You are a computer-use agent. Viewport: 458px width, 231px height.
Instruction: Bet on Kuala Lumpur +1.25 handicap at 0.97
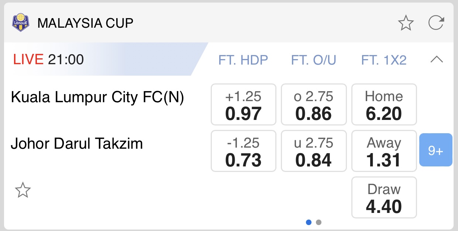[x=243, y=104]
